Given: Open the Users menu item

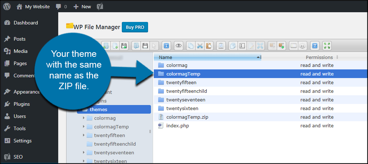Looking at the screenshot, I should click(20, 116).
